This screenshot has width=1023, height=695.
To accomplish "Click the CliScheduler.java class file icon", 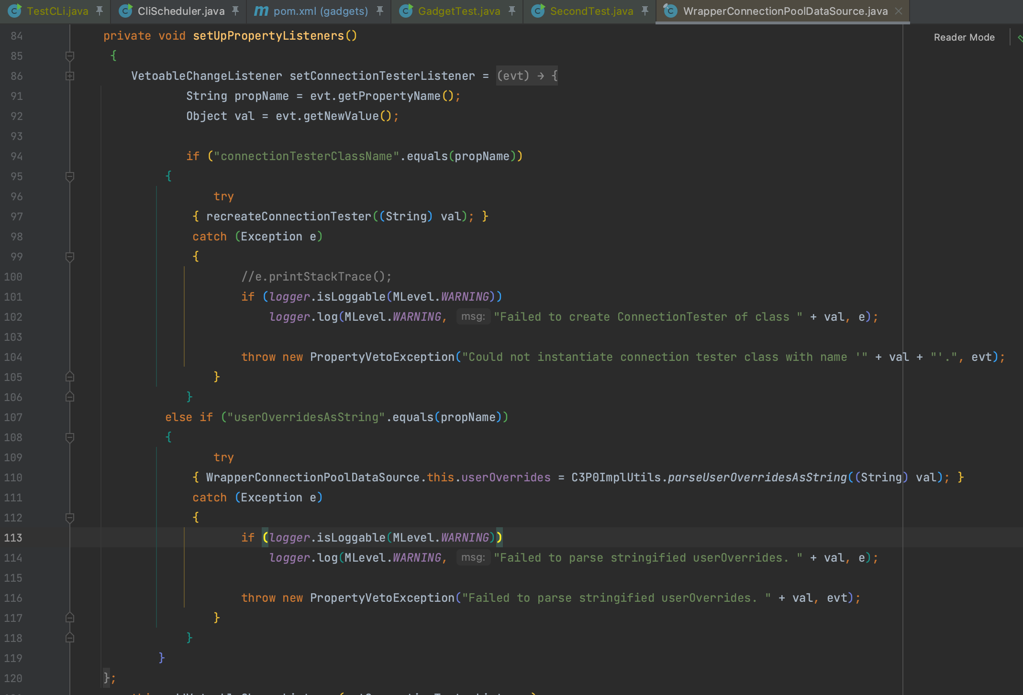I will click(125, 11).
